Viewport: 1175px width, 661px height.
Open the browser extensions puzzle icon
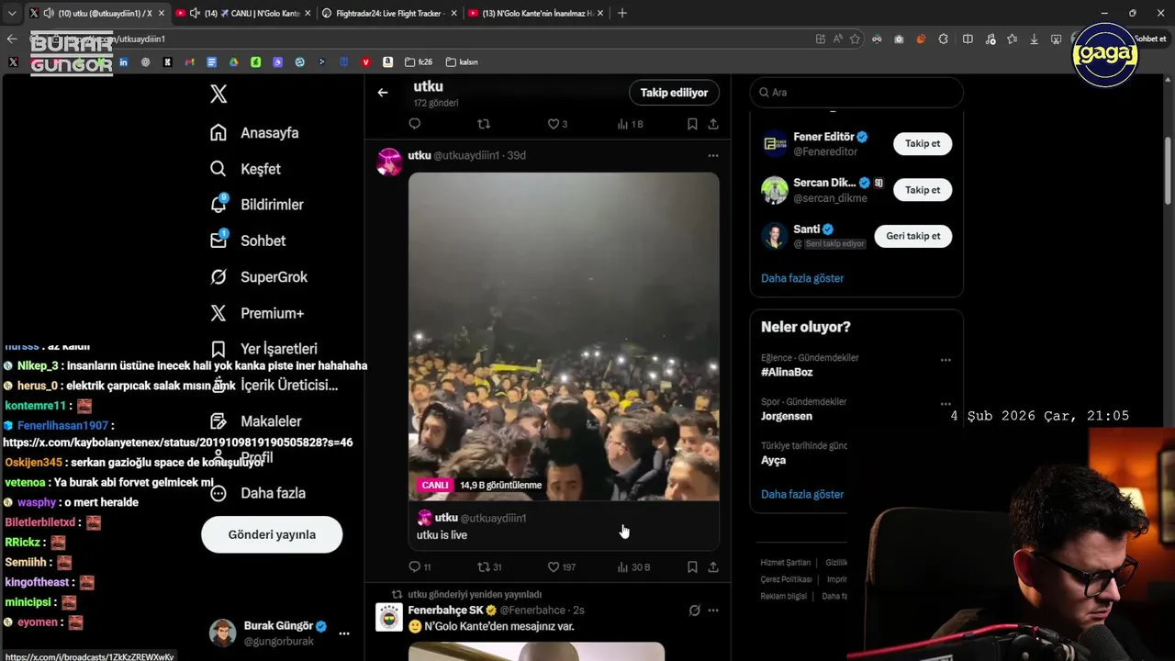click(944, 39)
